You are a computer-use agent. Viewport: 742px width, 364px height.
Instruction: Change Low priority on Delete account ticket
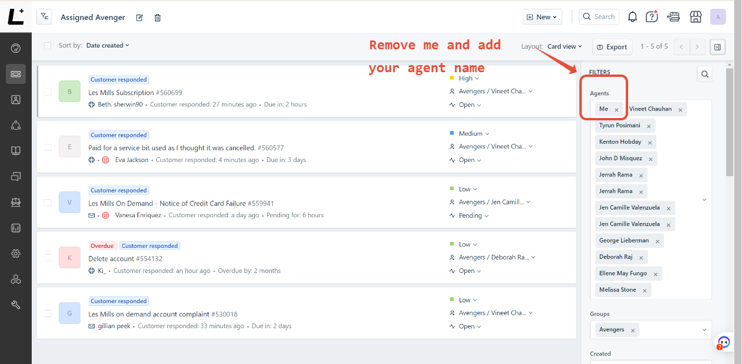pyautogui.click(x=464, y=244)
